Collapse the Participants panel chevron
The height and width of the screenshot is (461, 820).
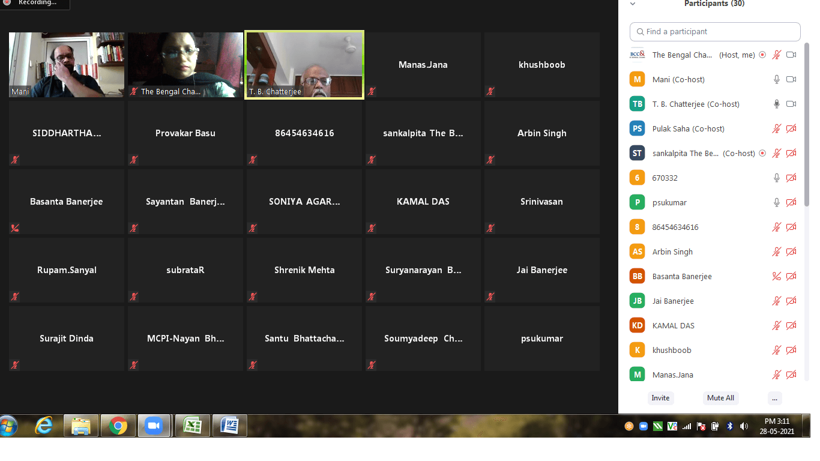pos(632,4)
